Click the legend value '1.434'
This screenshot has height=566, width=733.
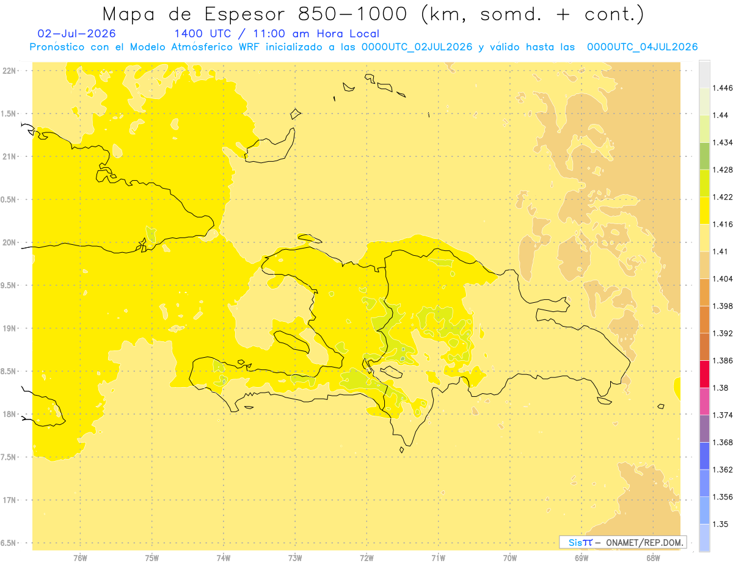[x=722, y=142]
